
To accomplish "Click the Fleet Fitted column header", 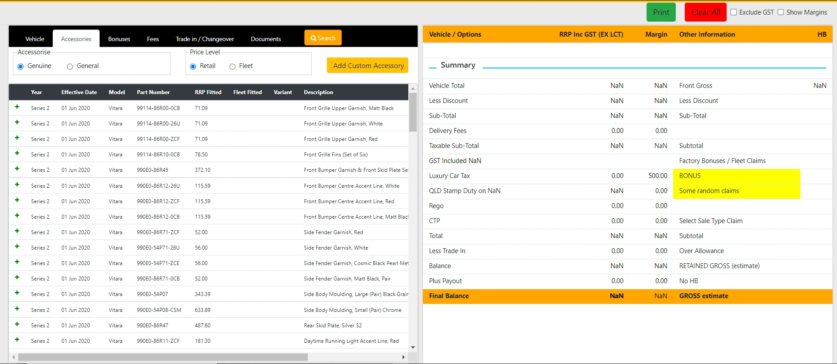I will point(248,92).
